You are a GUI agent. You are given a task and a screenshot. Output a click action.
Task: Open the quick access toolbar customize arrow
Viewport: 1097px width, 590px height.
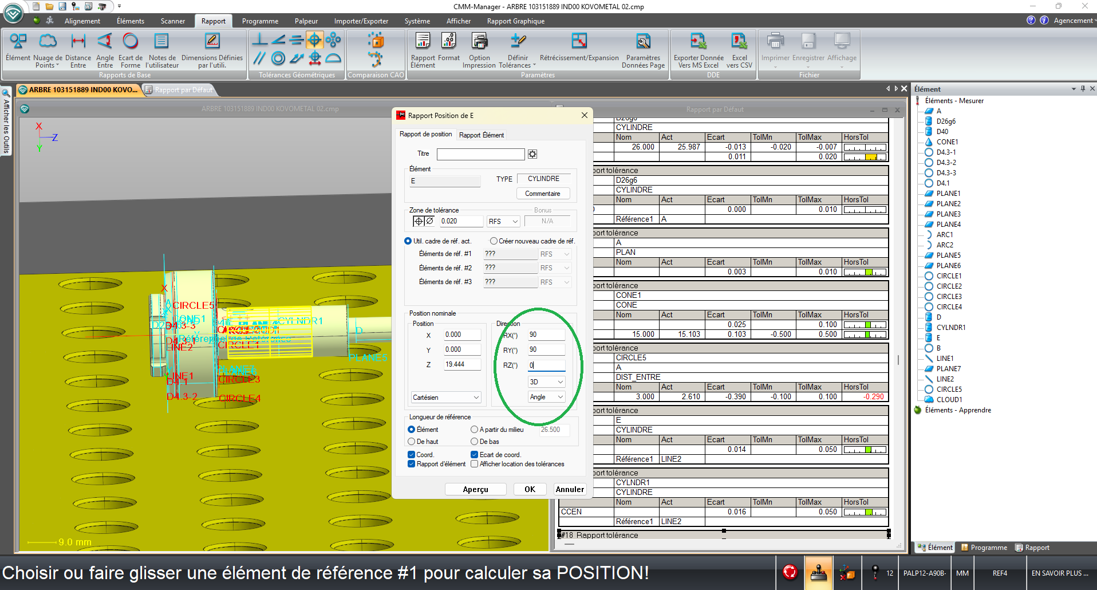coord(119,6)
